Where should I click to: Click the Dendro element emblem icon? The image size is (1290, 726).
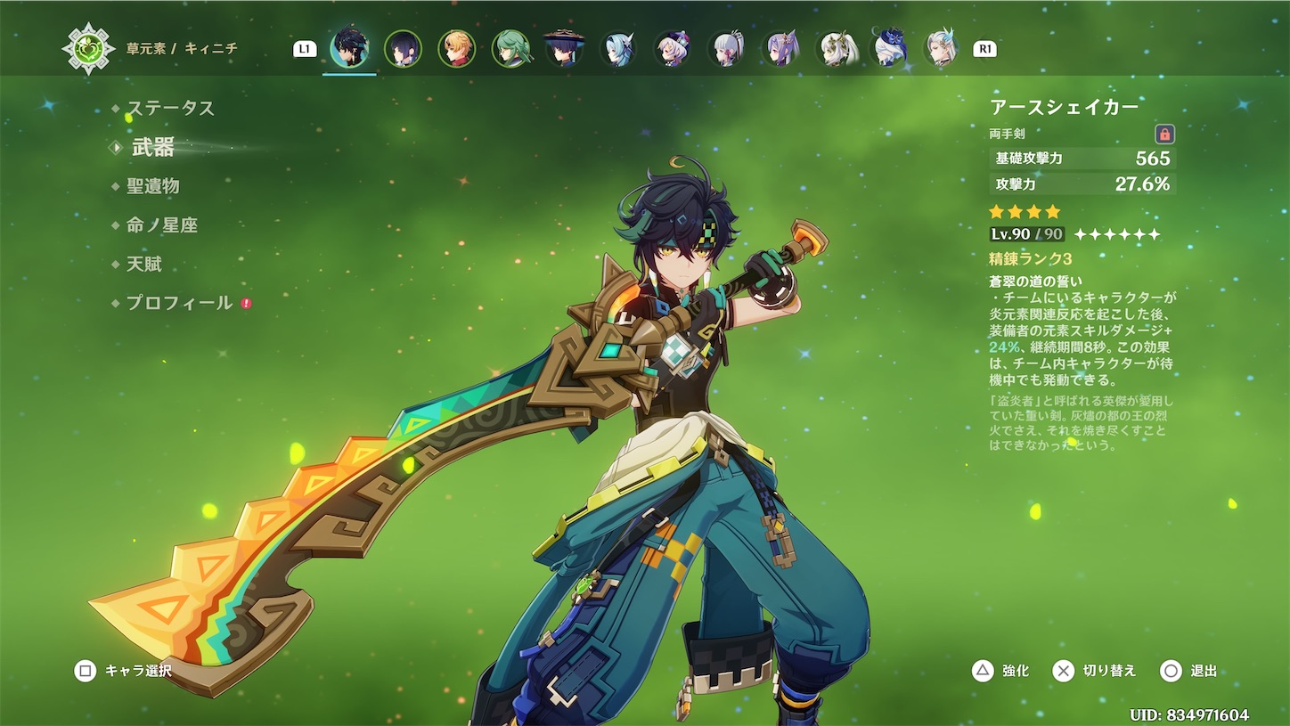88,49
